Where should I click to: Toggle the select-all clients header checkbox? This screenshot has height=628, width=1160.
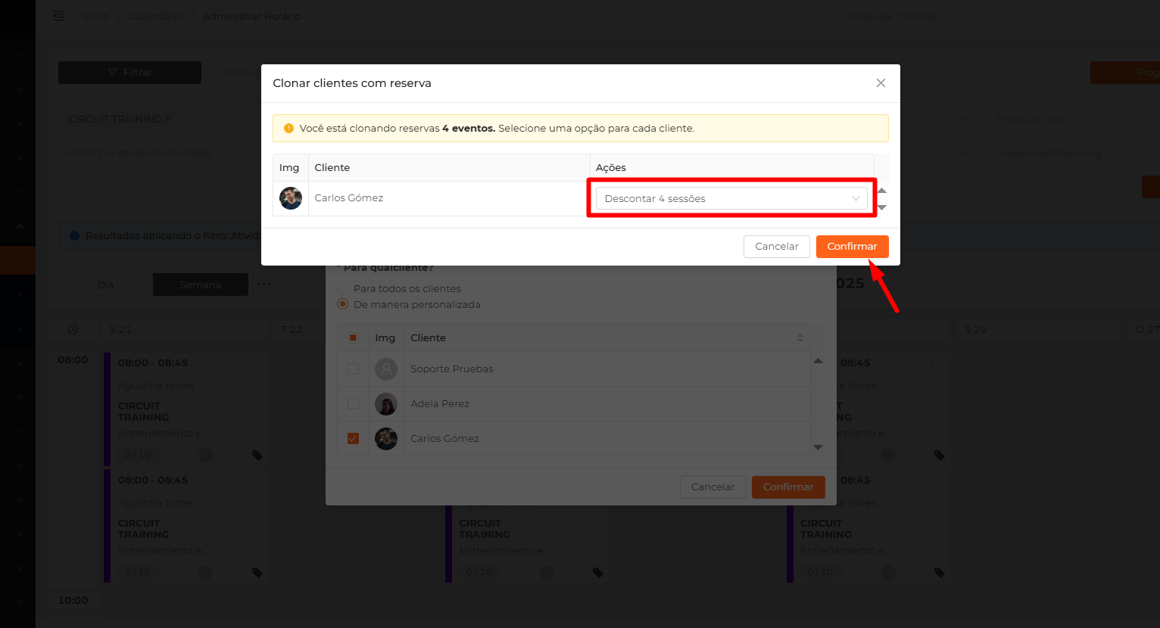pyautogui.click(x=353, y=338)
